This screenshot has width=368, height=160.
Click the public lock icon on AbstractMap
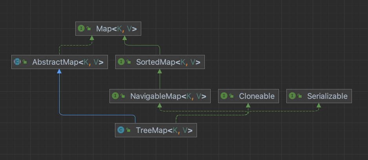25,62
